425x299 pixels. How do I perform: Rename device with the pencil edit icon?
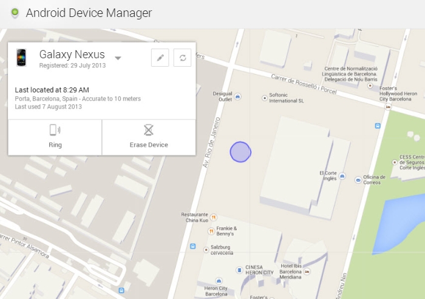tap(160, 58)
